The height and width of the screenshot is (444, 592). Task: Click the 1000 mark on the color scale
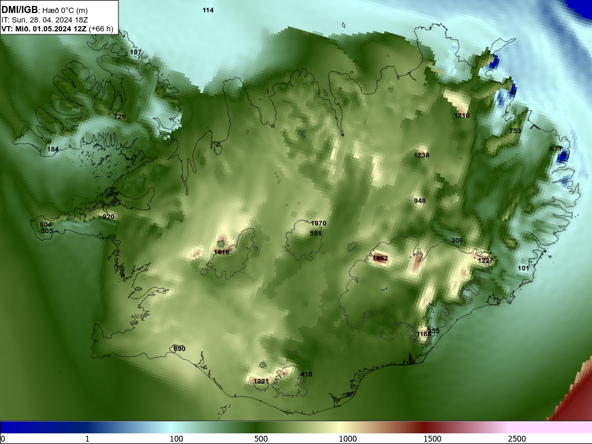click(348, 439)
